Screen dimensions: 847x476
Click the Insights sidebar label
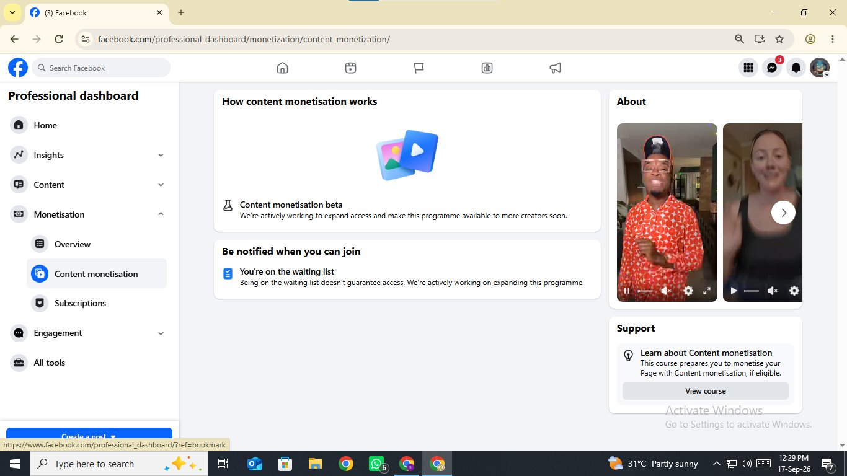pos(49,155)
